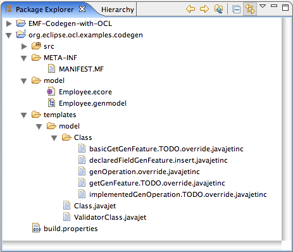Close the Package Explorer tab

pos(82,9)
